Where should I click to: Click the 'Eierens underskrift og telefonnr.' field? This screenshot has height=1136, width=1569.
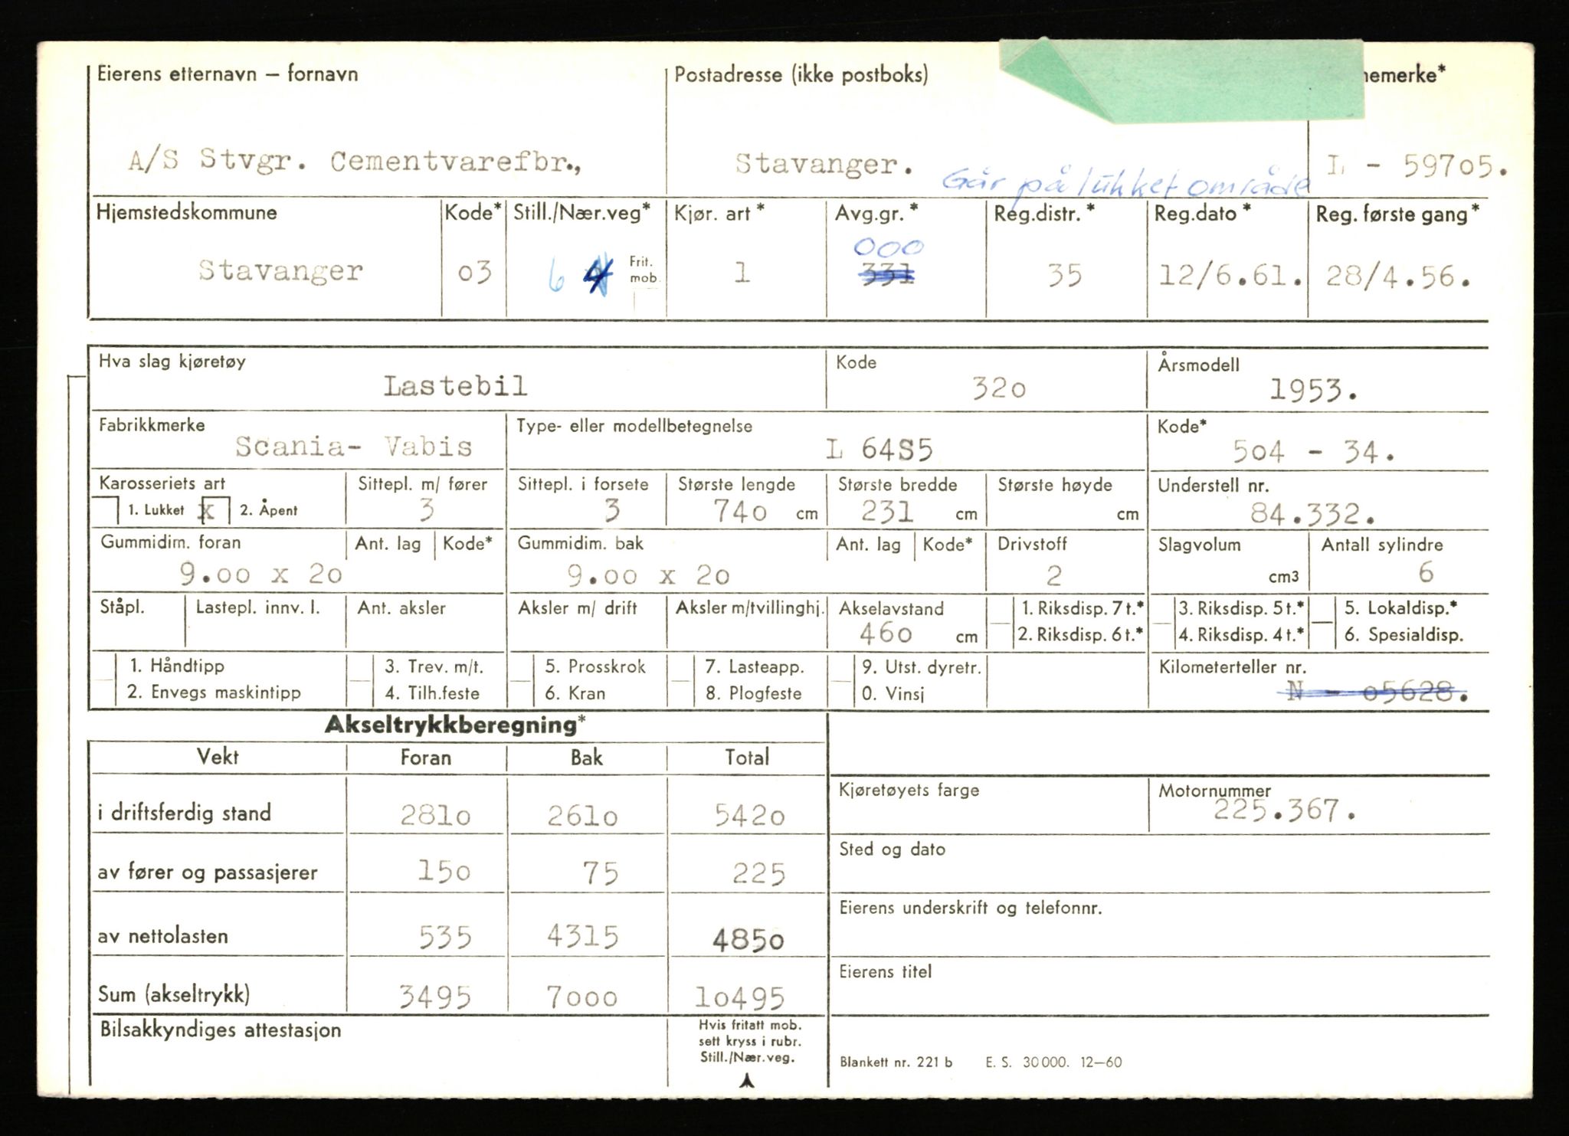[x=1160, y=925]
